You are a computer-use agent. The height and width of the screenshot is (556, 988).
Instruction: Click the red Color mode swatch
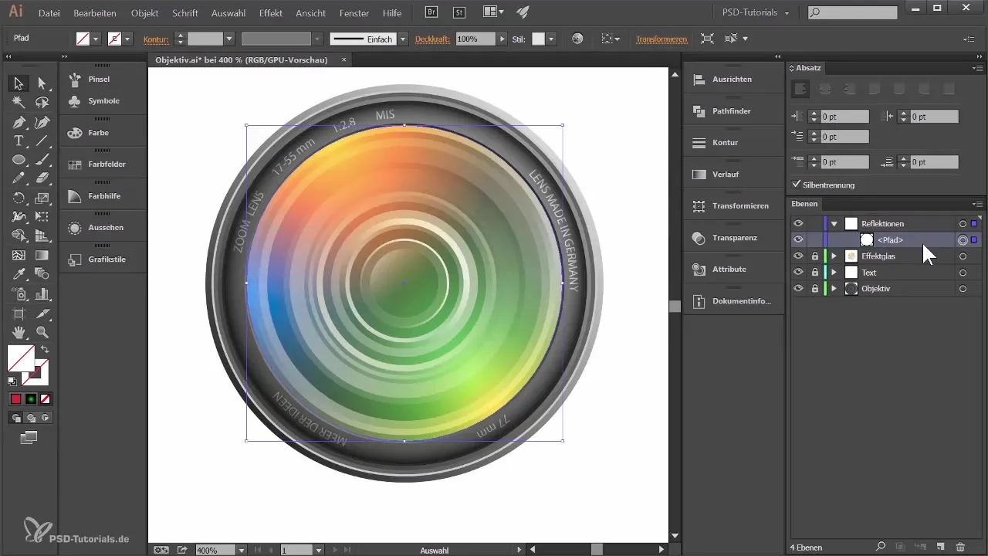click(x=15, y=399)
